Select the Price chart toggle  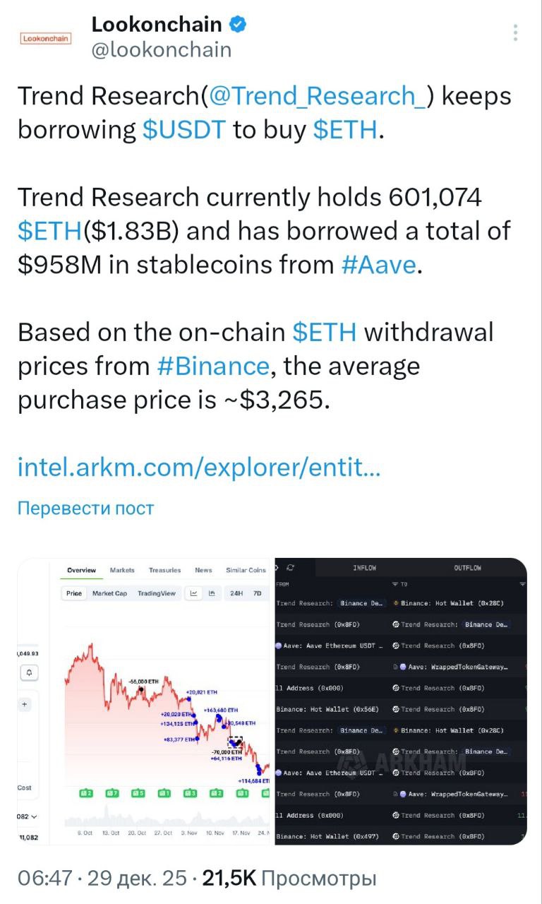tap(74, 593)
